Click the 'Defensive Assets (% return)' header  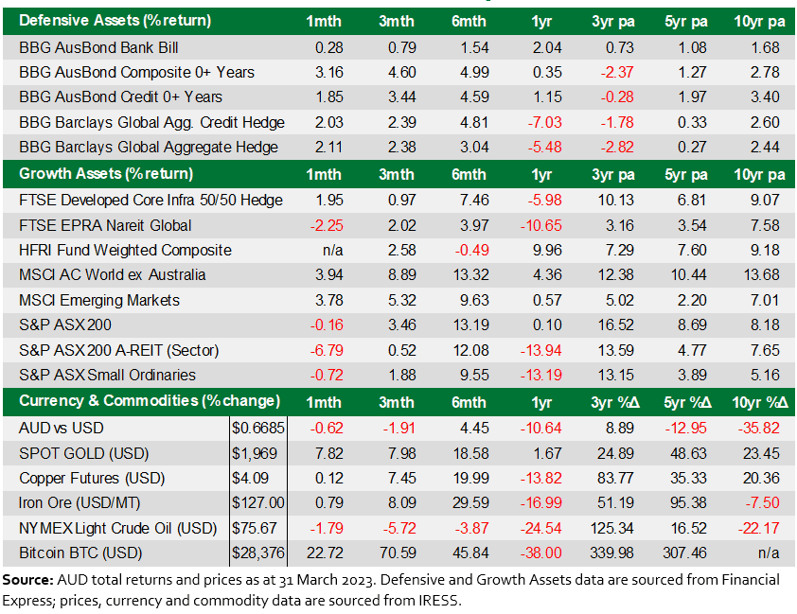click(115, 21)
